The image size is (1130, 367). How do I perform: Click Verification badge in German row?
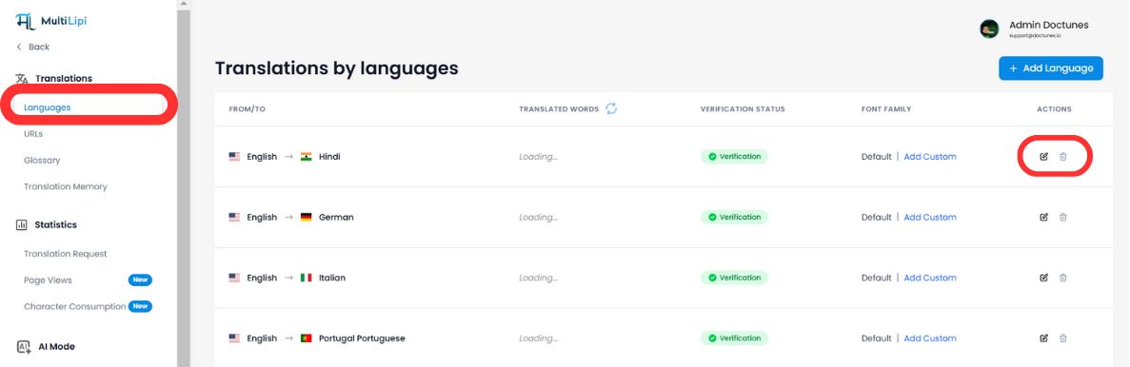coord(734,218)
